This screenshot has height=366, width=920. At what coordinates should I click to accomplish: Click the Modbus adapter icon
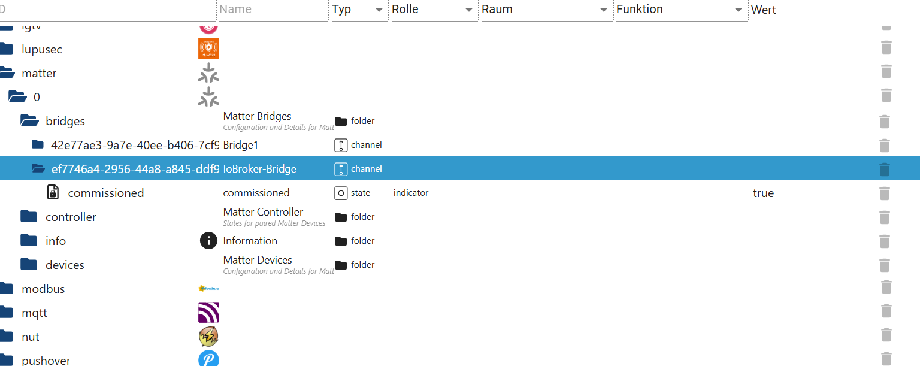pos(208,288)
